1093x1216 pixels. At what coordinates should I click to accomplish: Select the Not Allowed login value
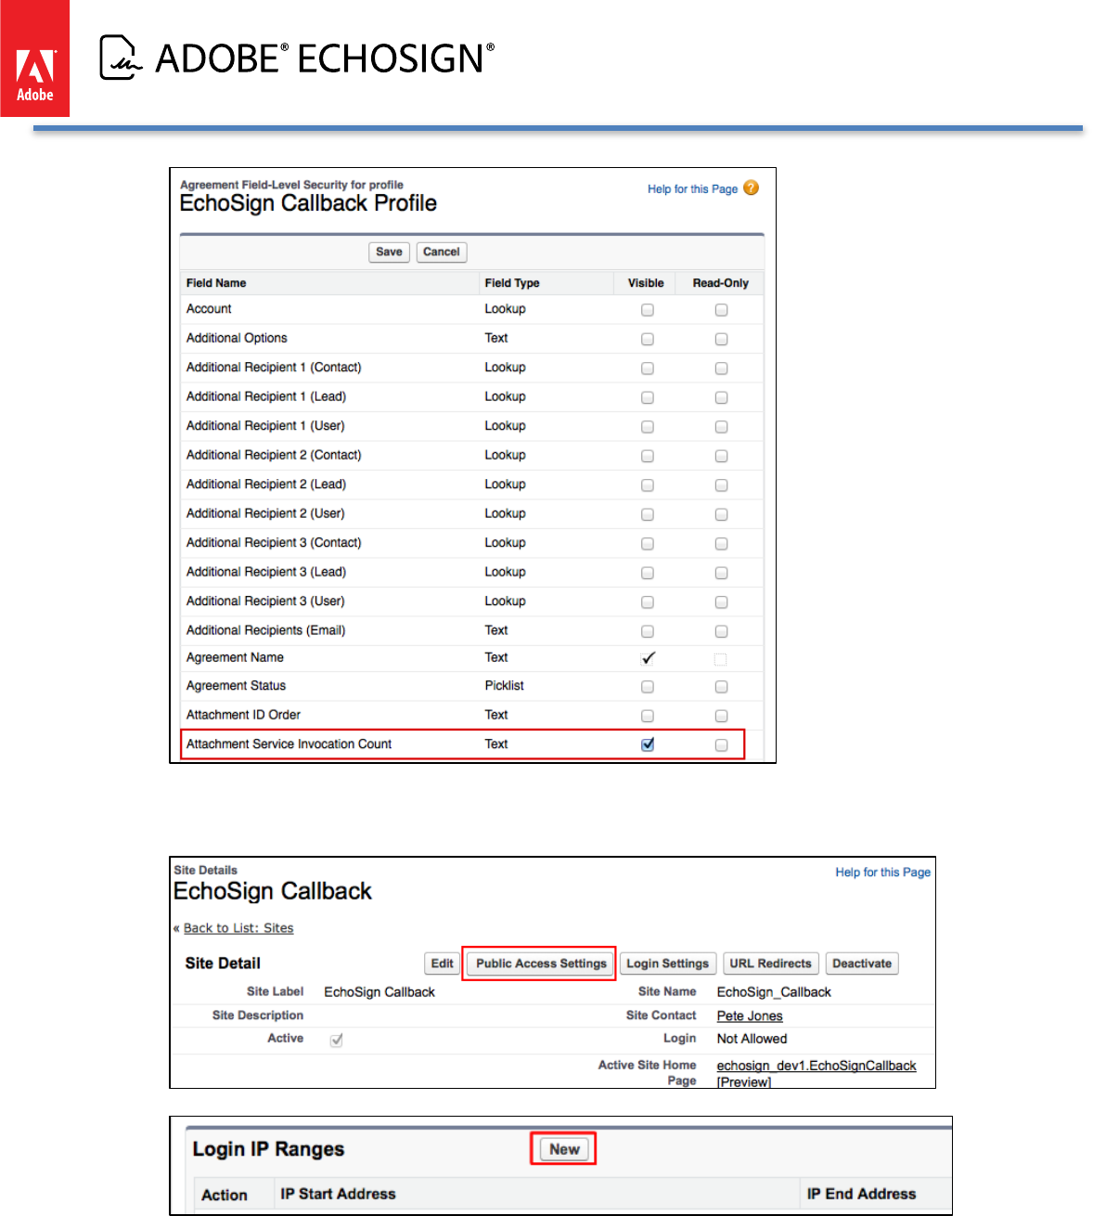click(x=752, y=1039)
